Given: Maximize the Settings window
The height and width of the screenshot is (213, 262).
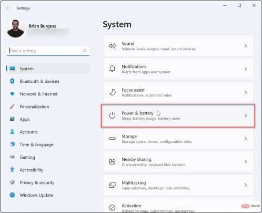Looking at the screenshot, I should pyautogui.click(x=239, y=5).
